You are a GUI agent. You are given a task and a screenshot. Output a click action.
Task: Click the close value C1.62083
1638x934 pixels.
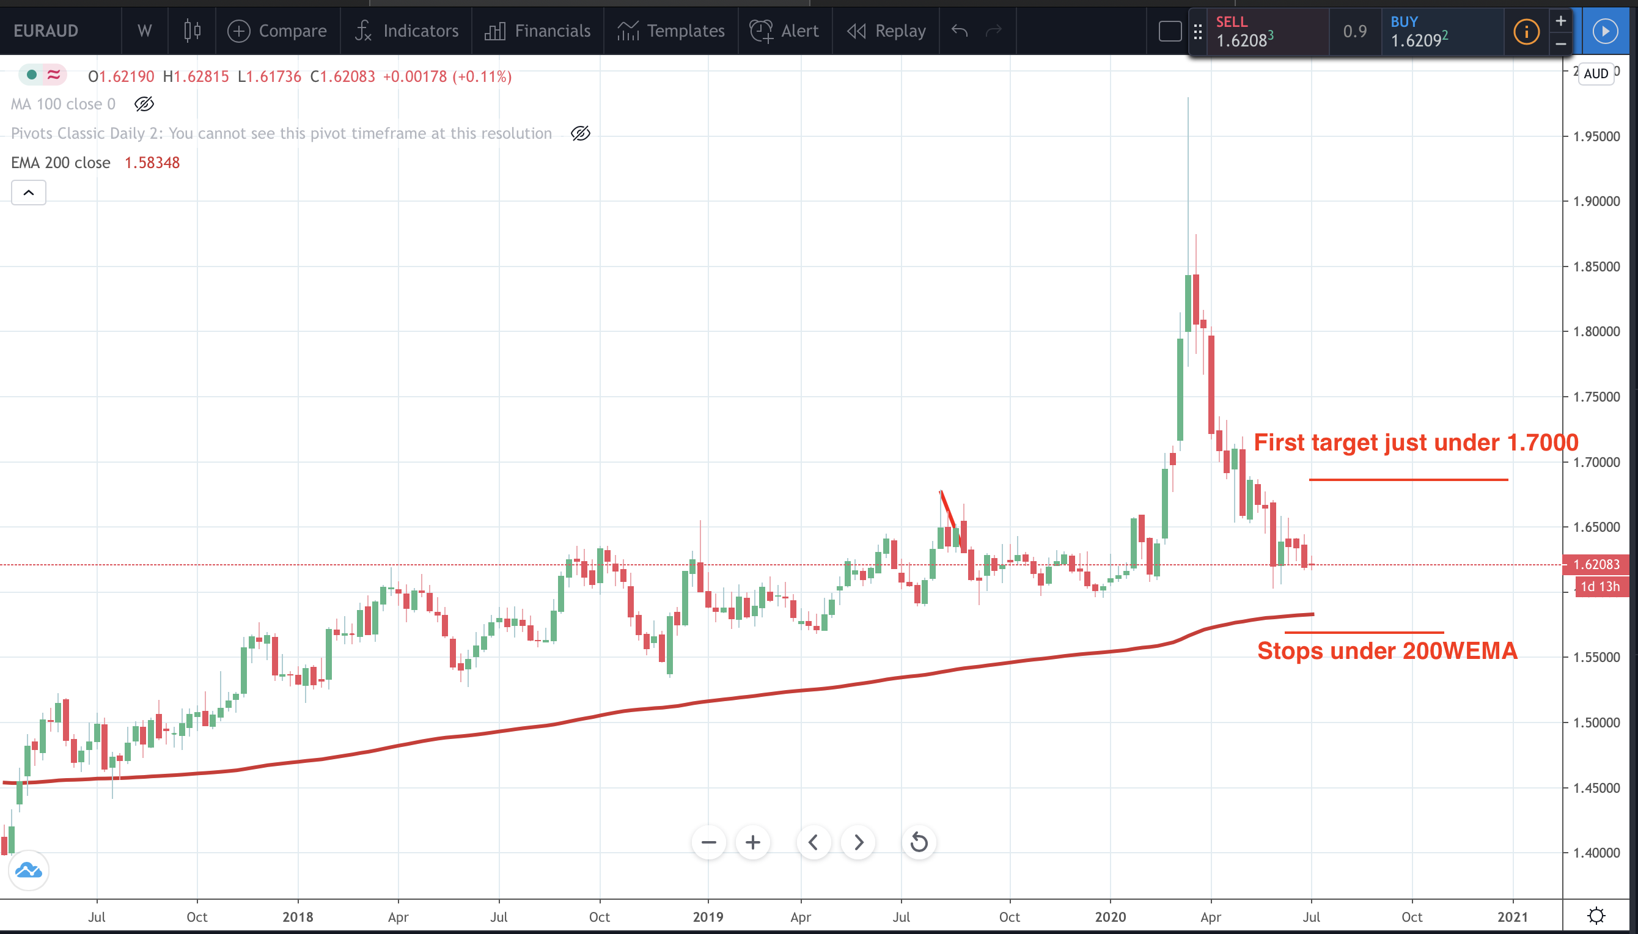click(342, 76)
